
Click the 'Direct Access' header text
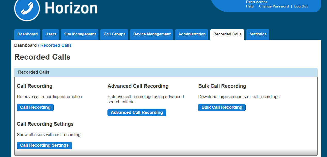coord(256,2)
